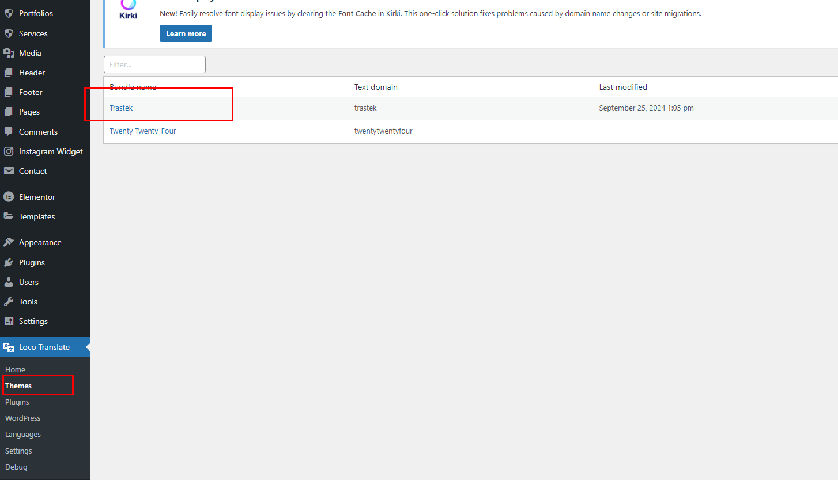The width and height of the screenshot is (838, 480).
Task: Click the Appearance paintbrush icon
Action: (x=9, y=242)
